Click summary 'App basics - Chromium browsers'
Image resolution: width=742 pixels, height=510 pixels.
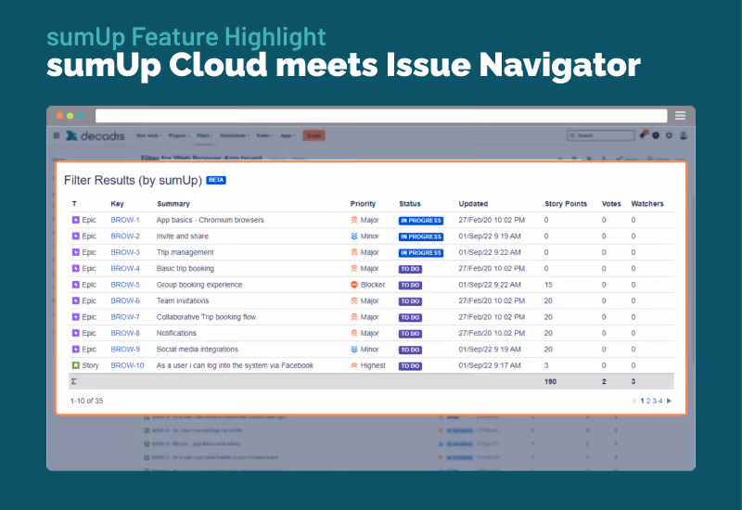click(211, 220)
